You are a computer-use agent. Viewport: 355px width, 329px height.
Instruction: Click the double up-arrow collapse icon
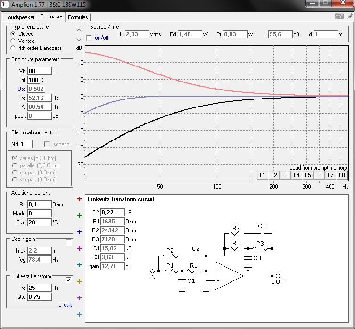click(79, 29)
